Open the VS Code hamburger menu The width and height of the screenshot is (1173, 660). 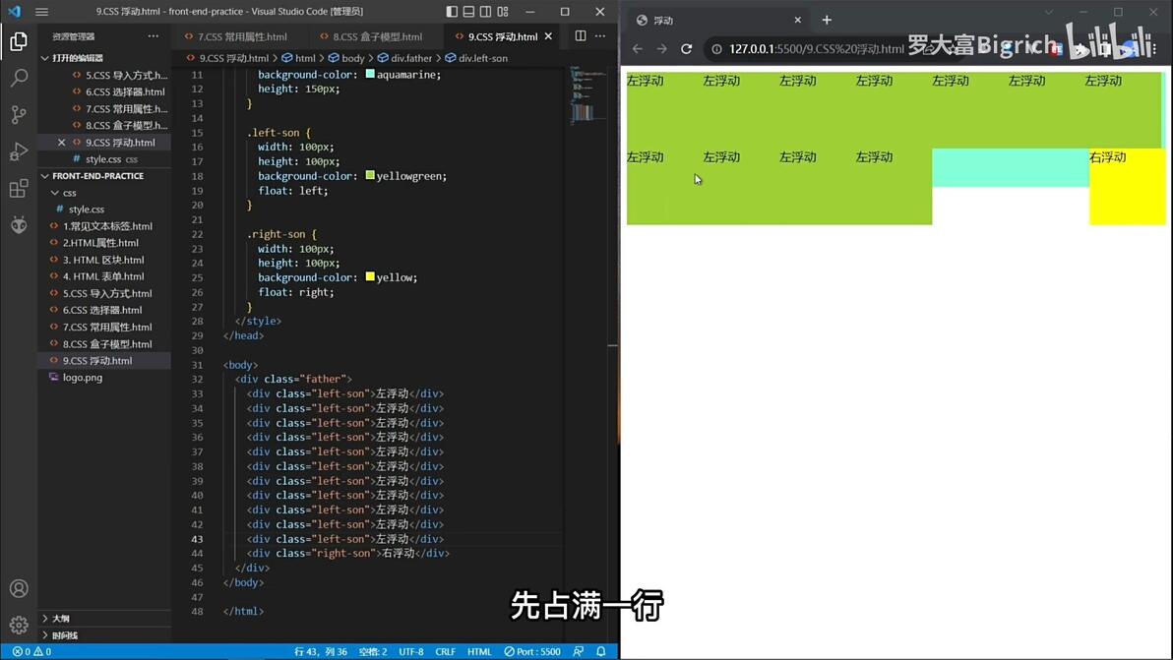click(x=42, y=11)
